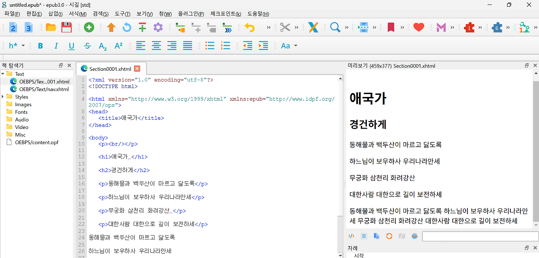Decrease indent with left arrow icon
Screen dimensions: 539x258
click(x=248, y=46)
